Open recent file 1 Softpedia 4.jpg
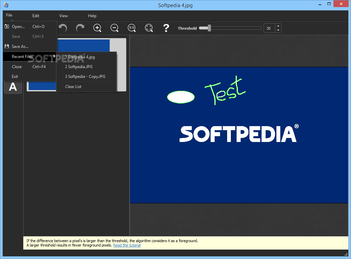 point(86,57)
